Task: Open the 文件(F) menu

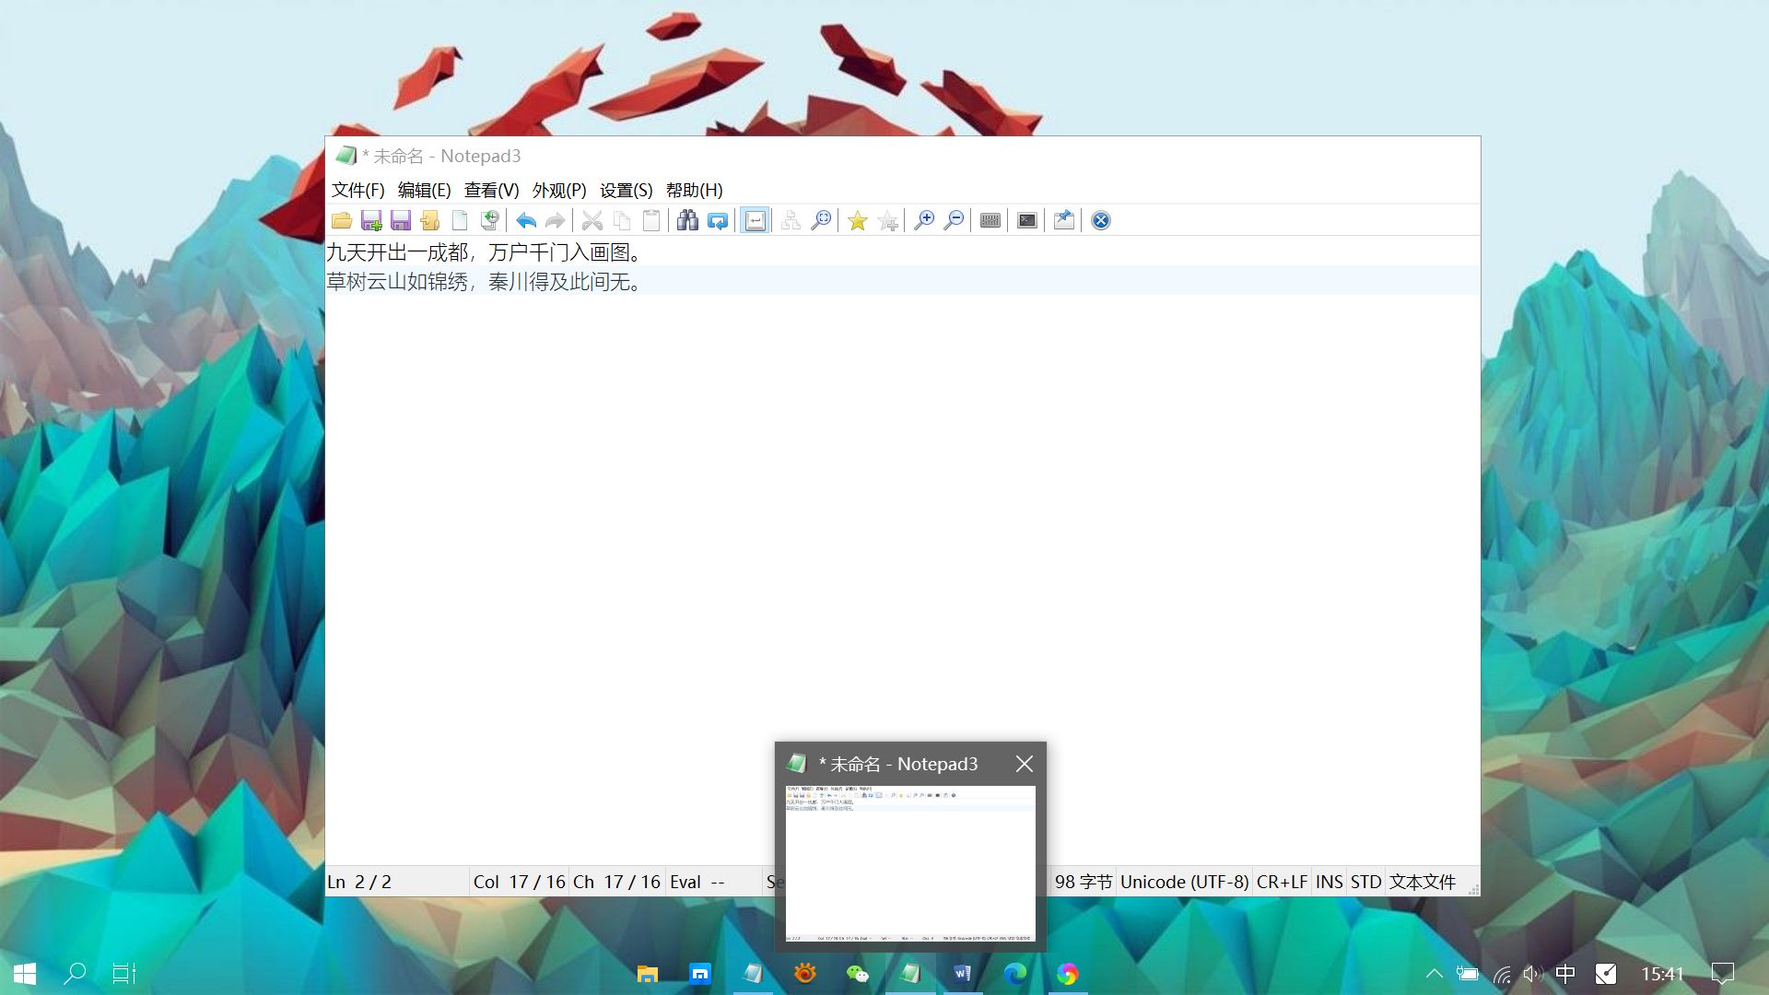Action: point(357,190)
